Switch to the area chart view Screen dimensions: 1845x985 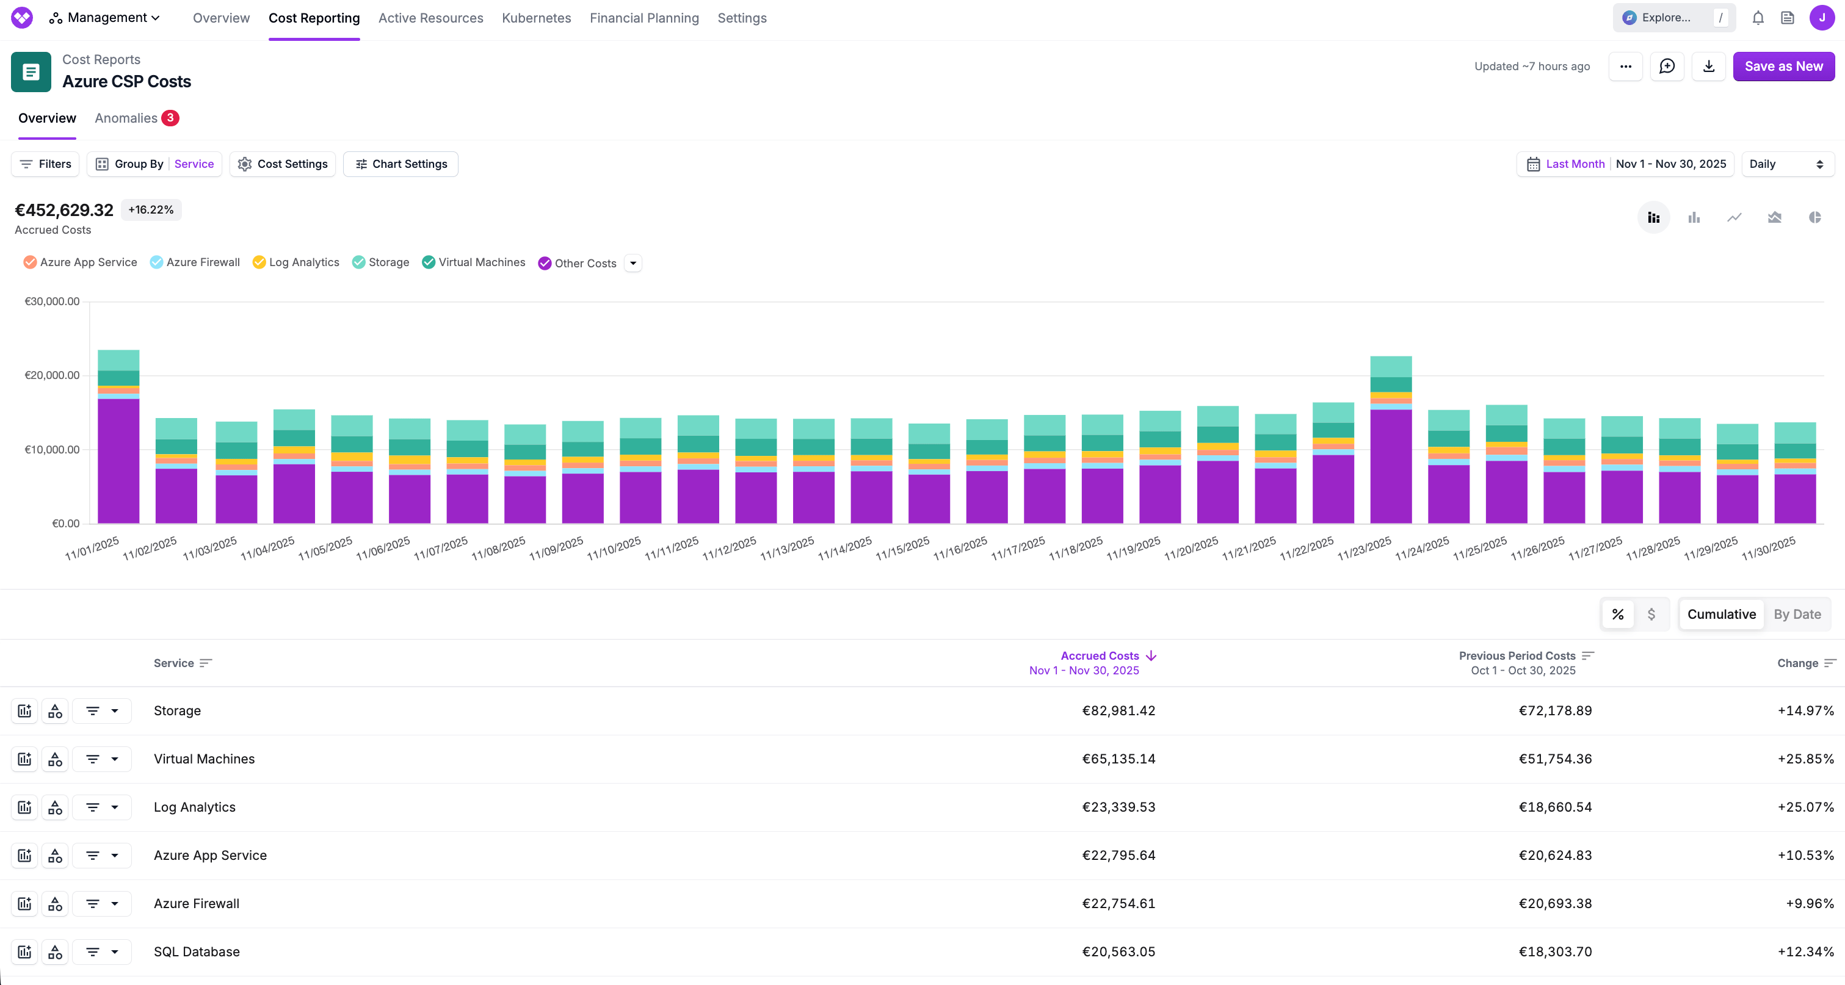1775,217
